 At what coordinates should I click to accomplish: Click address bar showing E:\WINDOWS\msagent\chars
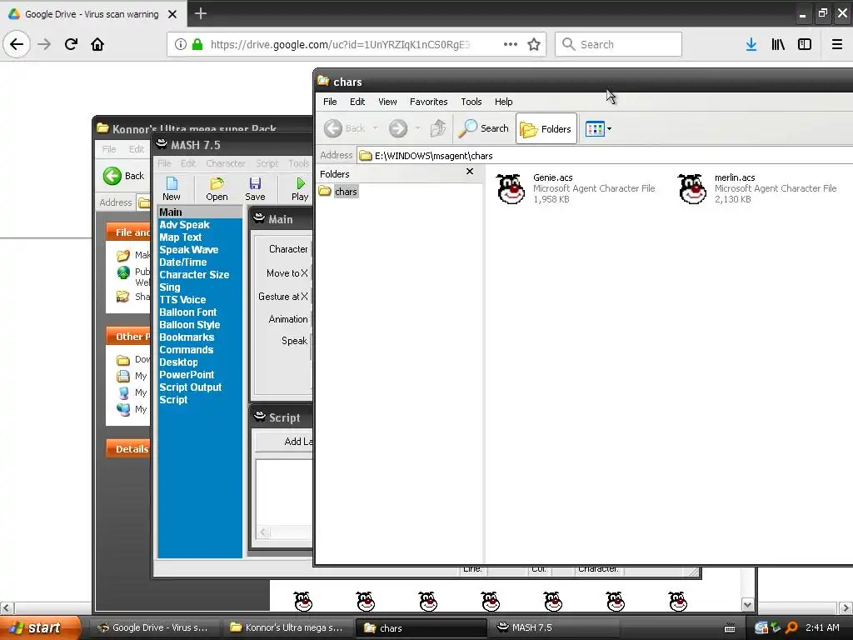pyautogui.click(x=604, y=156)
